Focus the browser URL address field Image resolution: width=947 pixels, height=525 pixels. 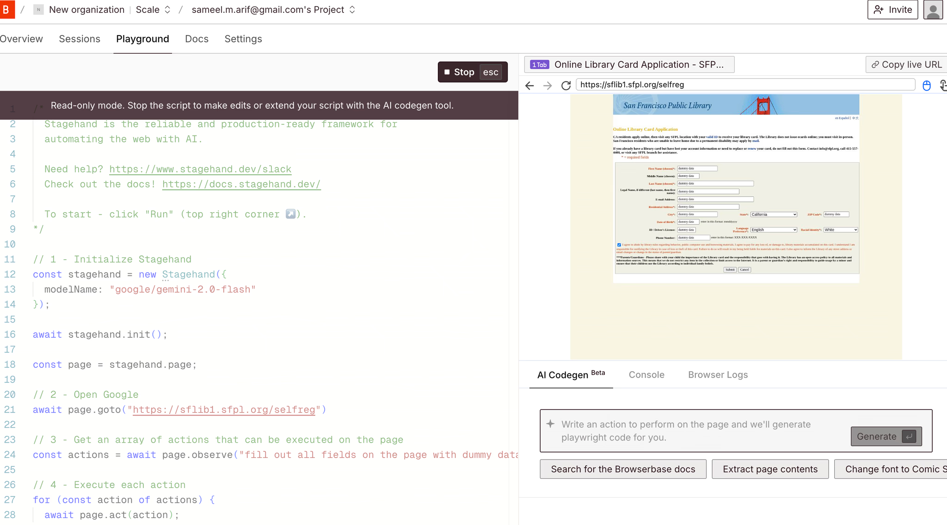tap(745, 85)
